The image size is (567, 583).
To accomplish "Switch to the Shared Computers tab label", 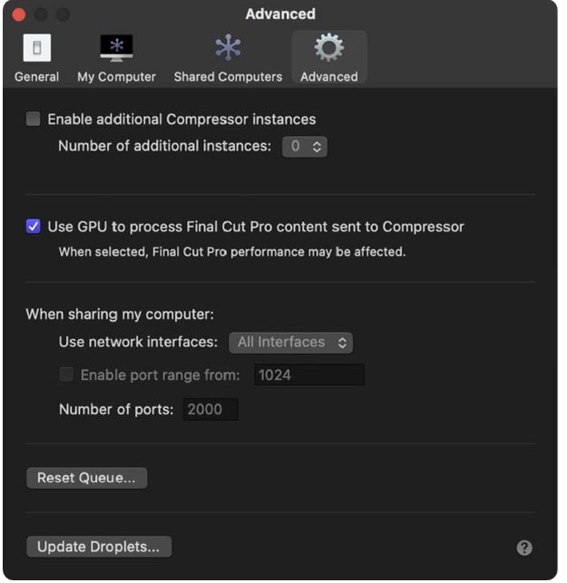I will click(228, 77).
